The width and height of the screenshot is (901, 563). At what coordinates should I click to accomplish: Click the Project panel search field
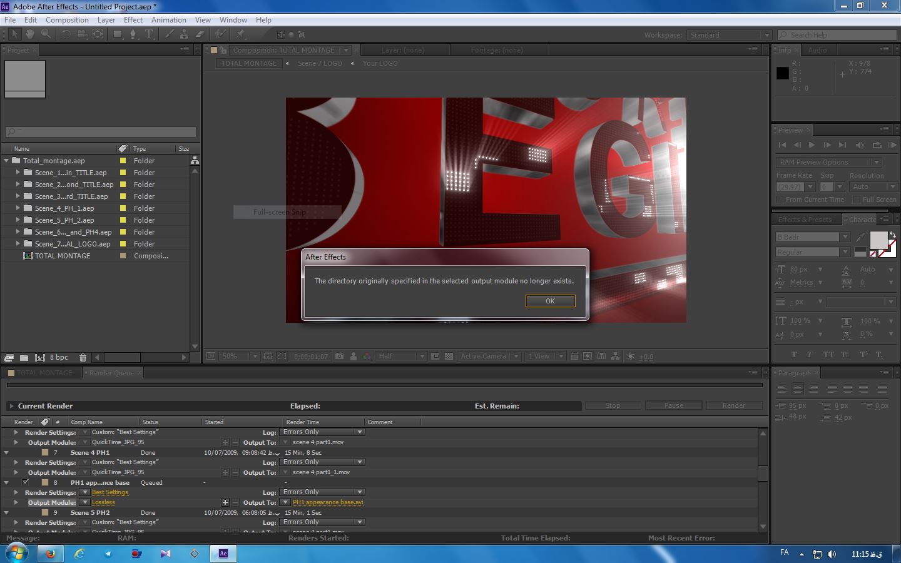click(x=101, y=131)
